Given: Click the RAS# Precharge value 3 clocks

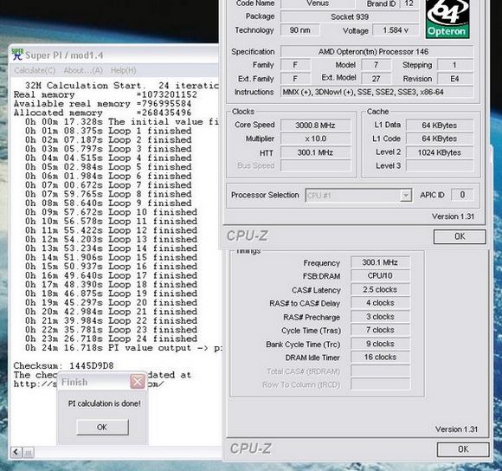Looking at the screenshot, I should 380,317.
